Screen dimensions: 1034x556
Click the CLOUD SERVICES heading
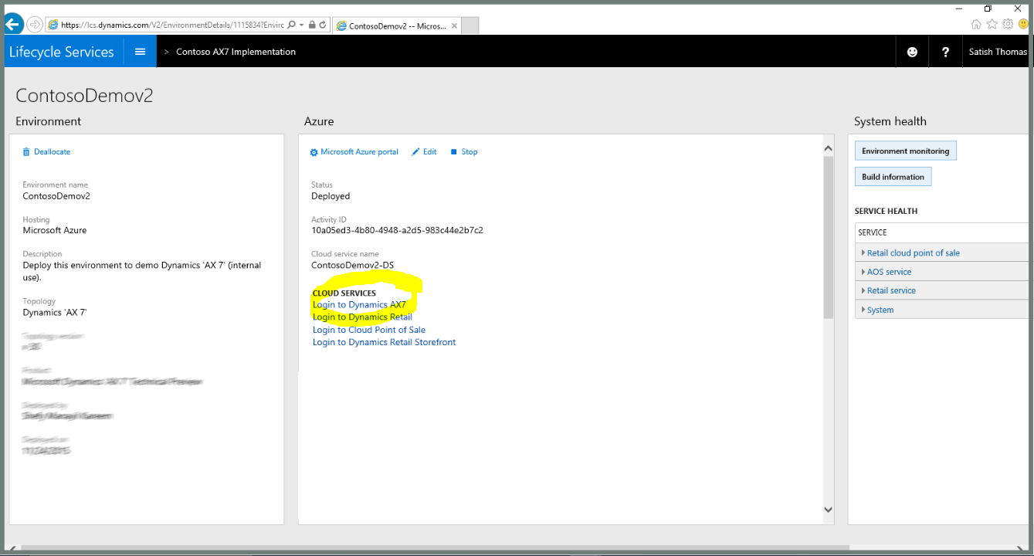coord(344,293)
